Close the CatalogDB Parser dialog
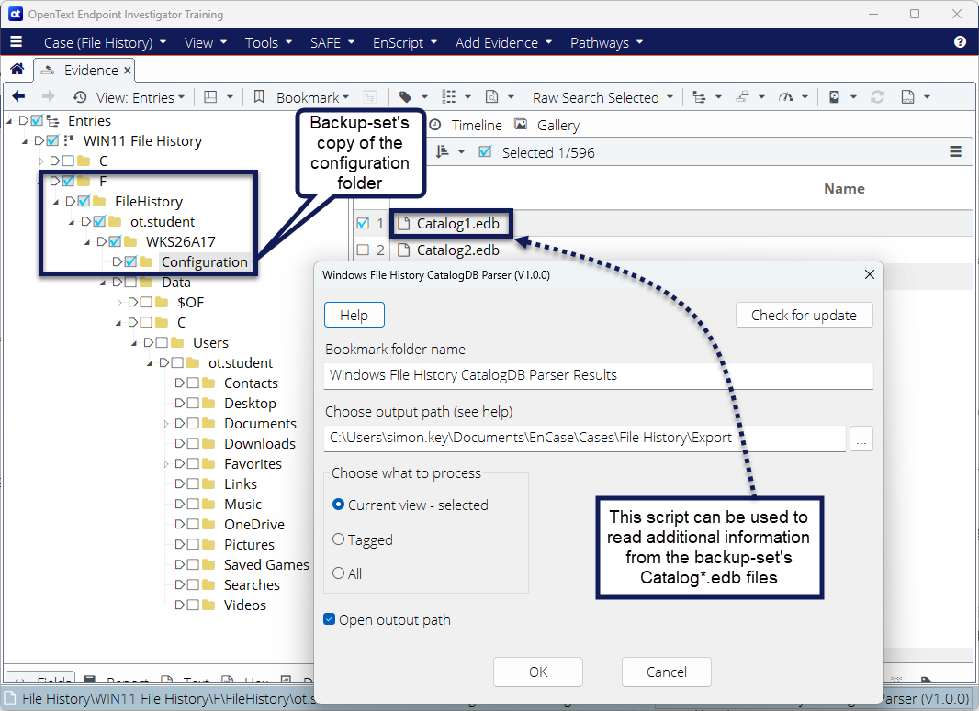This screenshot has height=711, width=979. click(869, 274)
